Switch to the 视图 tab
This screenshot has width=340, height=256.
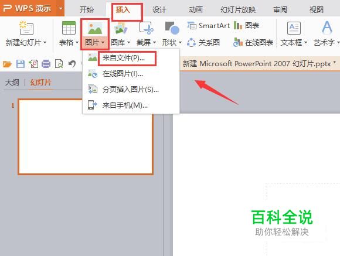317,9
